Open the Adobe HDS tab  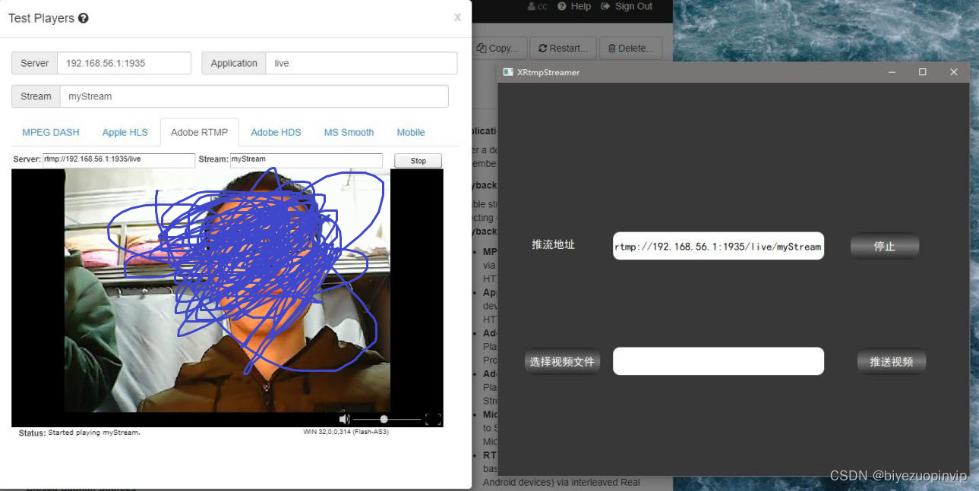pos(276,132)
